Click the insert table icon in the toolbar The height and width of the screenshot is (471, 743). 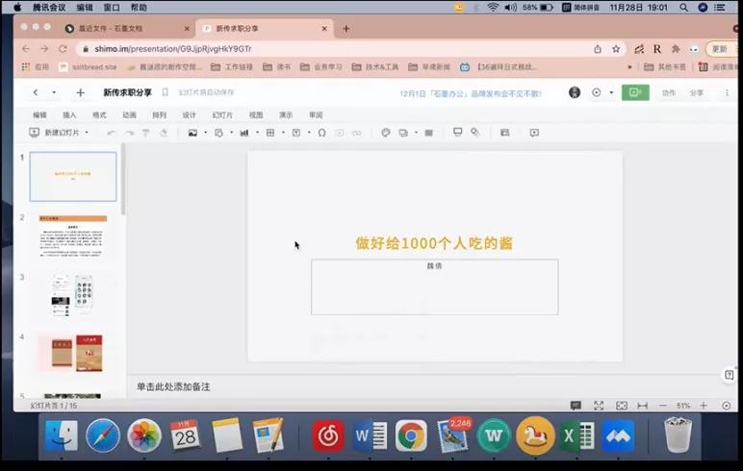click(x=270, y=133)
